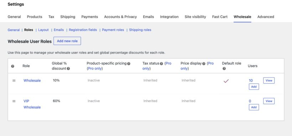Grab drag handle of Wholesale row
The width and height of the screenshot is (292, 136).
pyautogui.click(x=14, y=81)
